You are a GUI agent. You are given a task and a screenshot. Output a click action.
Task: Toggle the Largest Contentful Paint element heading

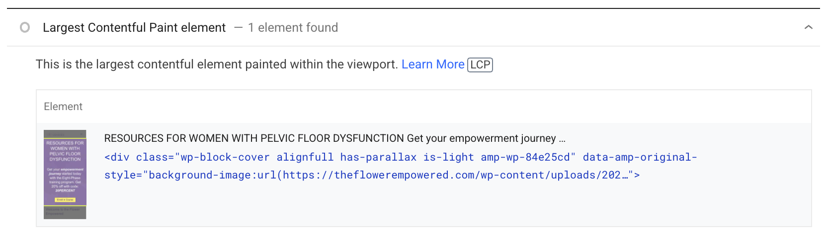pos(134,27)
